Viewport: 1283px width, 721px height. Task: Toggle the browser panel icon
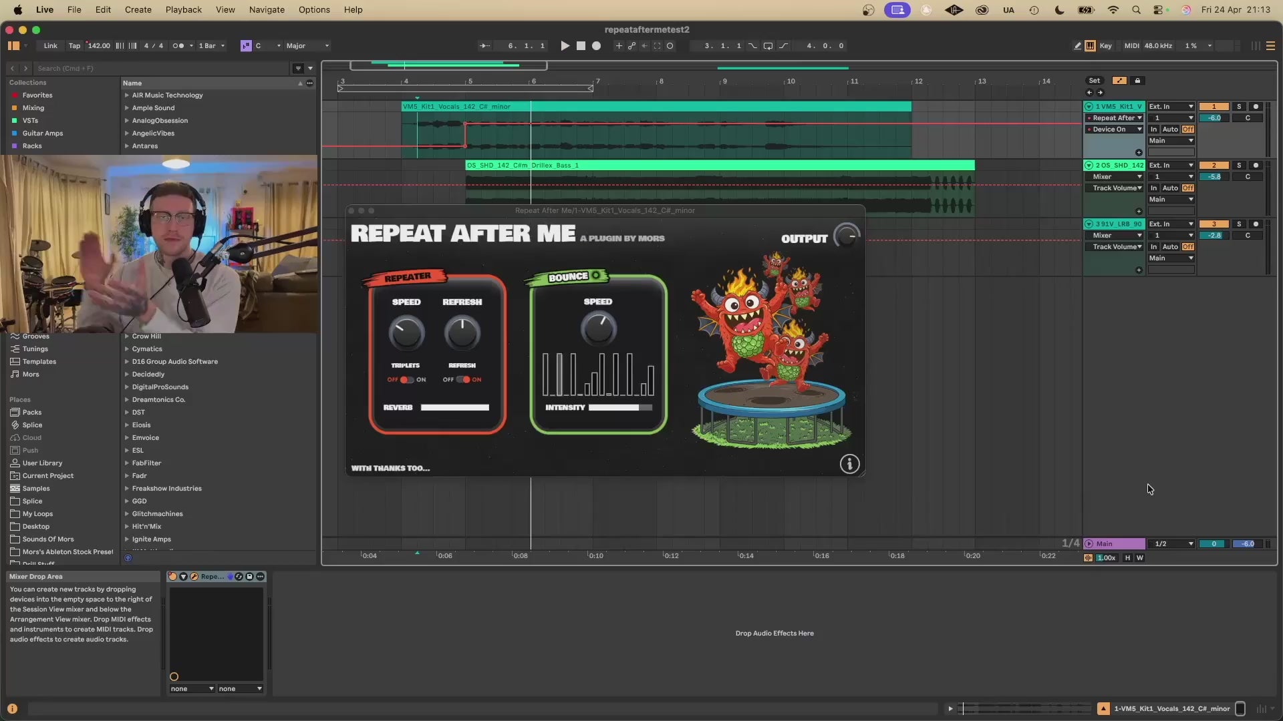tap(13, 46)
